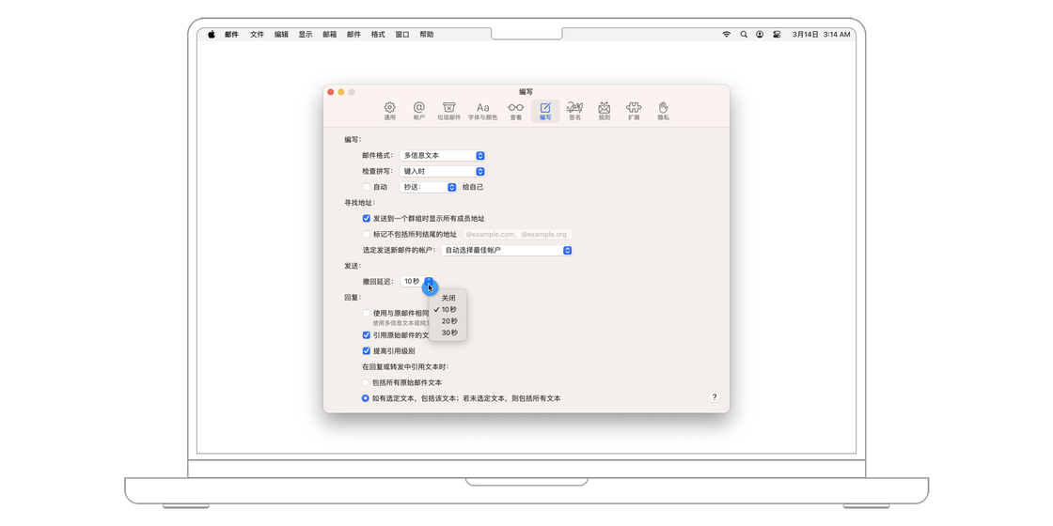Choose 20秒 in undo delay menu
1053x526 pixels.
click(448, 320)
